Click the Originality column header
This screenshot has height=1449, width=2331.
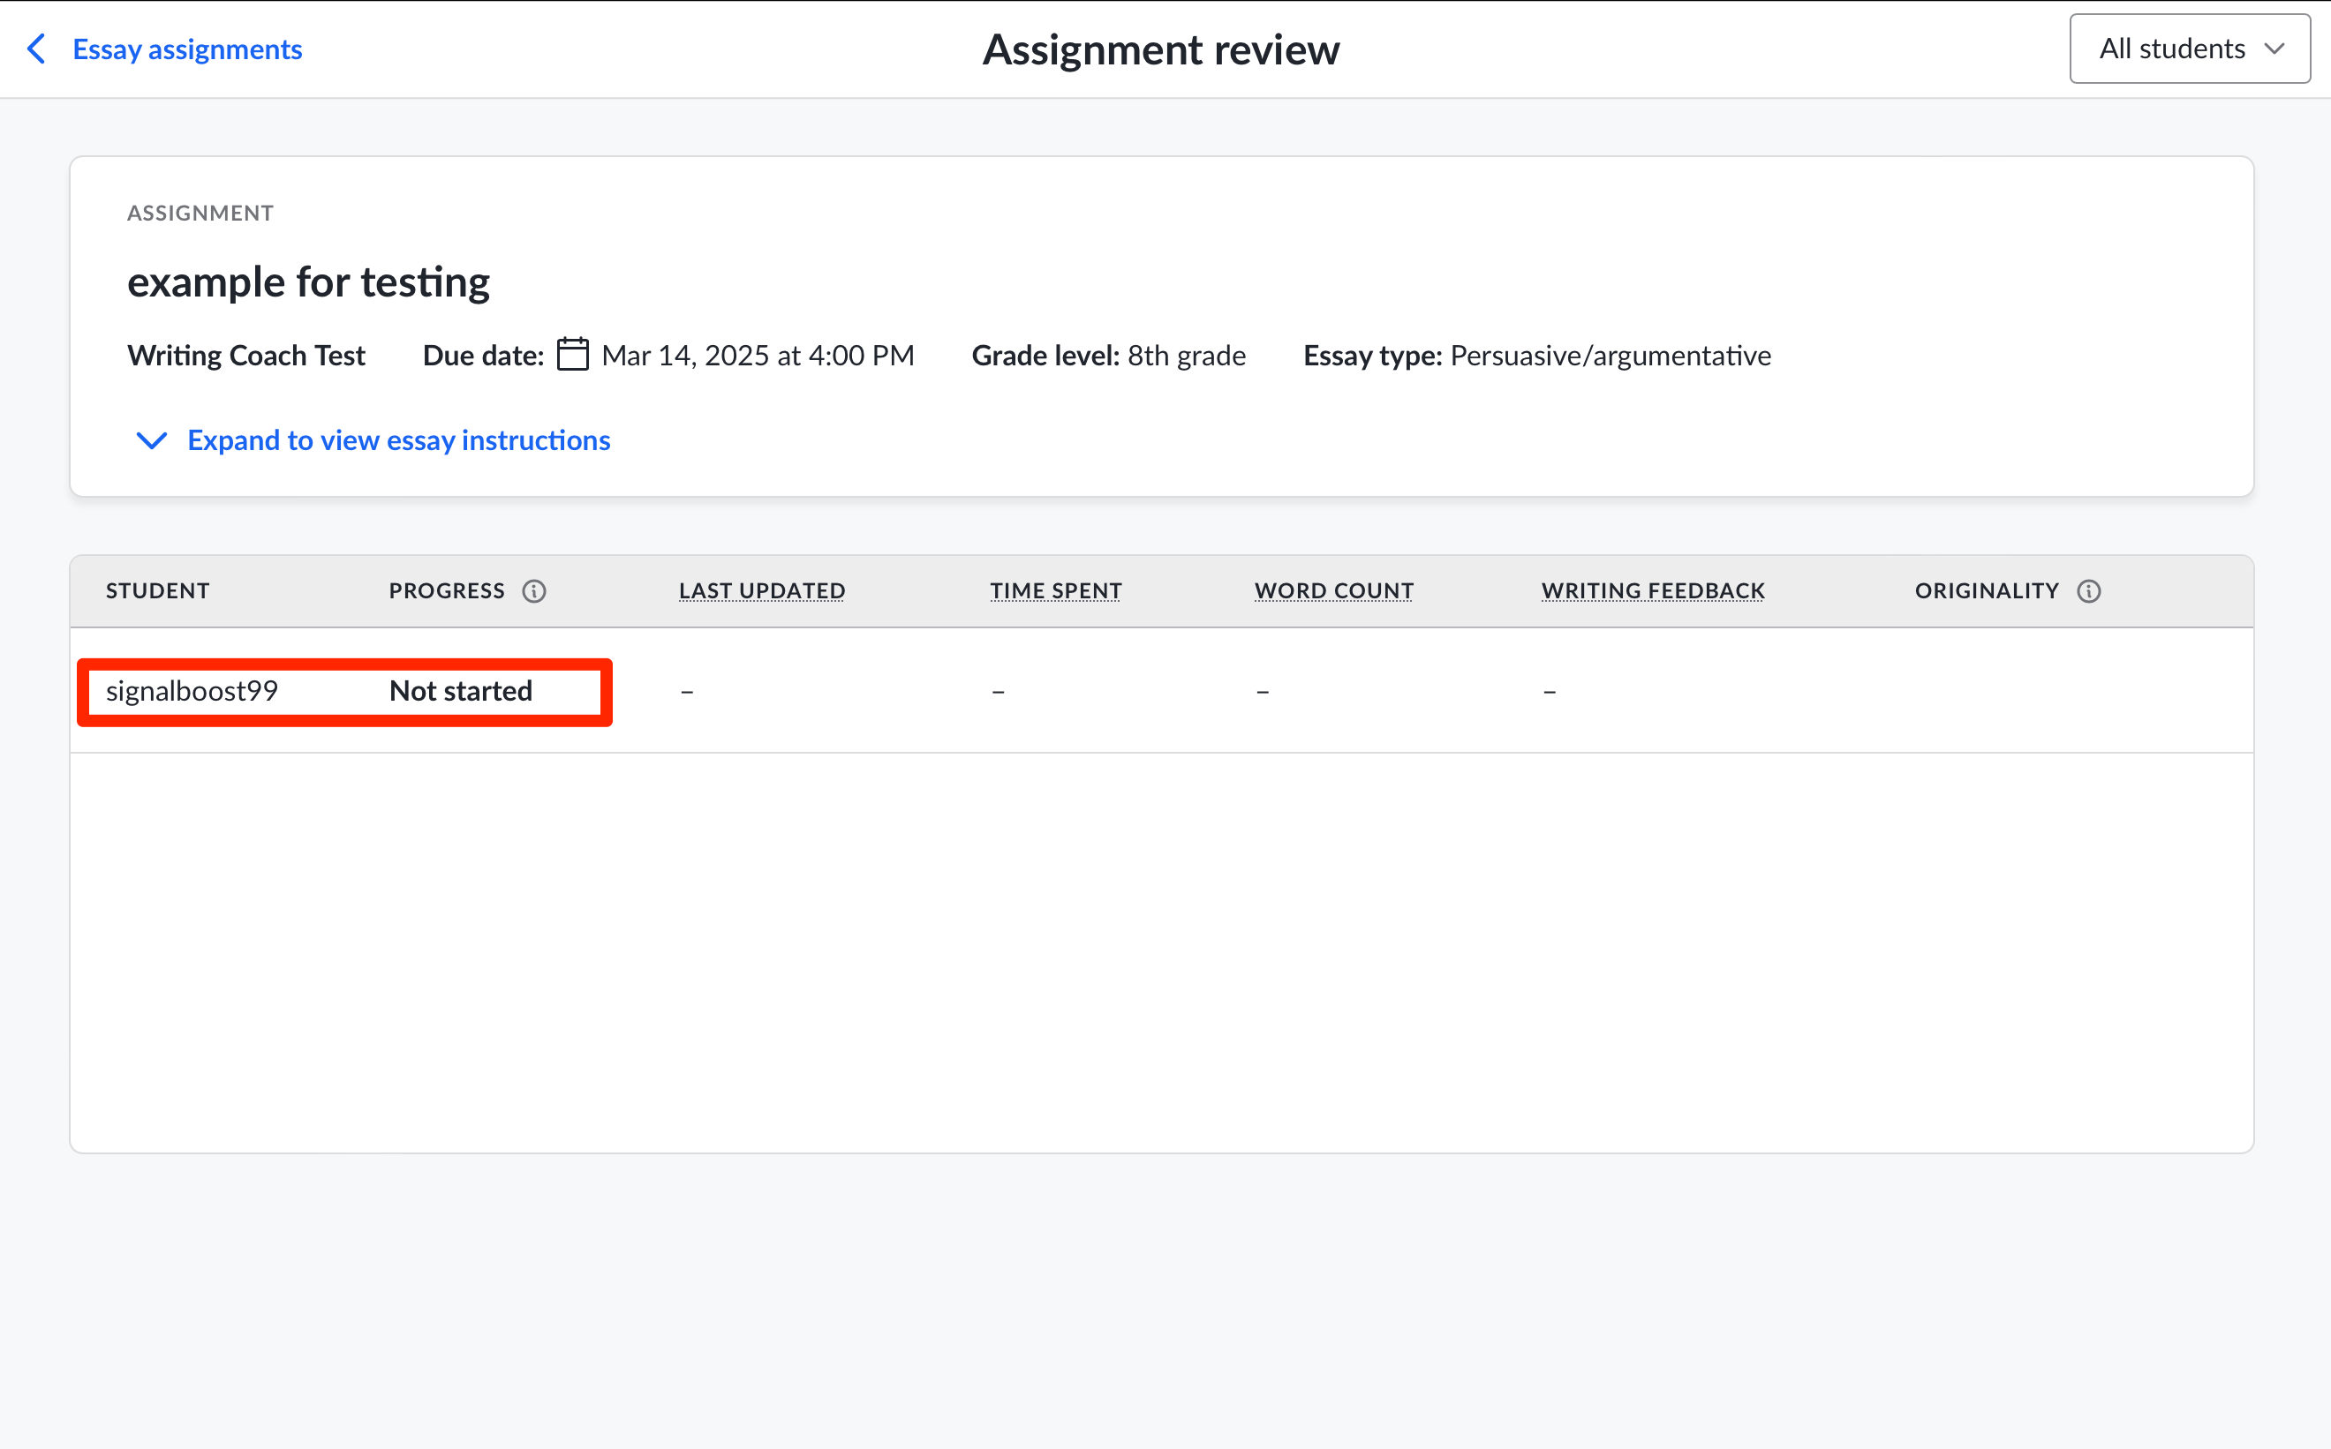pyautogui.click(x=1987, y=591)
